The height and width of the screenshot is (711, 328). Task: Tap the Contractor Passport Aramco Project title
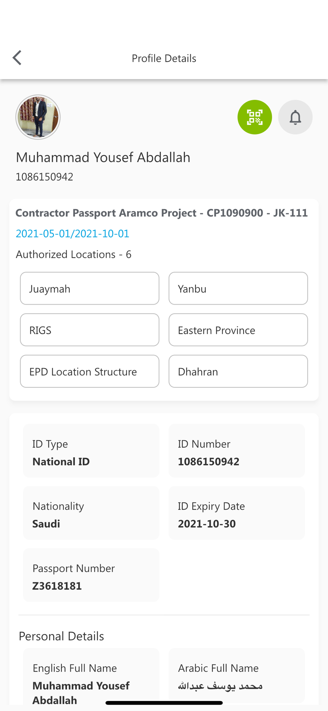[162, 213]
